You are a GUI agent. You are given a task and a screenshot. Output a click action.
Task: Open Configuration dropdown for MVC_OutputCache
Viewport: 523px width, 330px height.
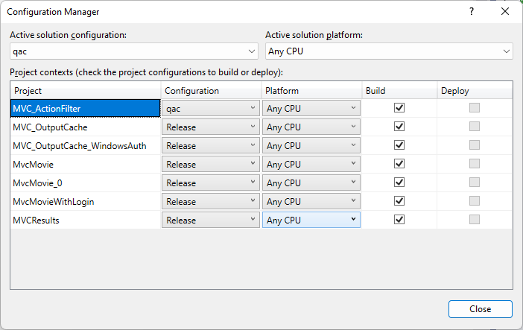coord(211,127)
